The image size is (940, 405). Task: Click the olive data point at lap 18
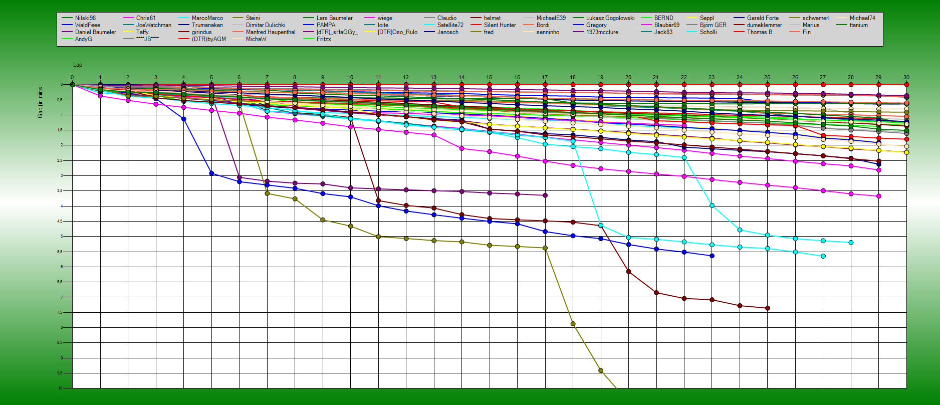(x=573, y=324)
